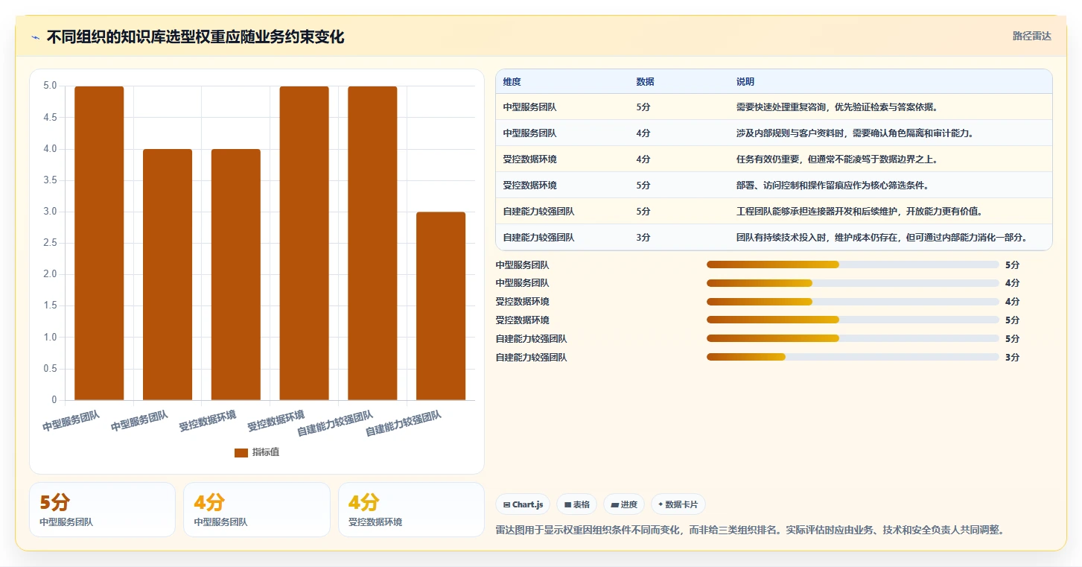Open the 4分 中型服务团队 summary card
The width and height of the screenshot is (1082, 567).
coord(256,510)
